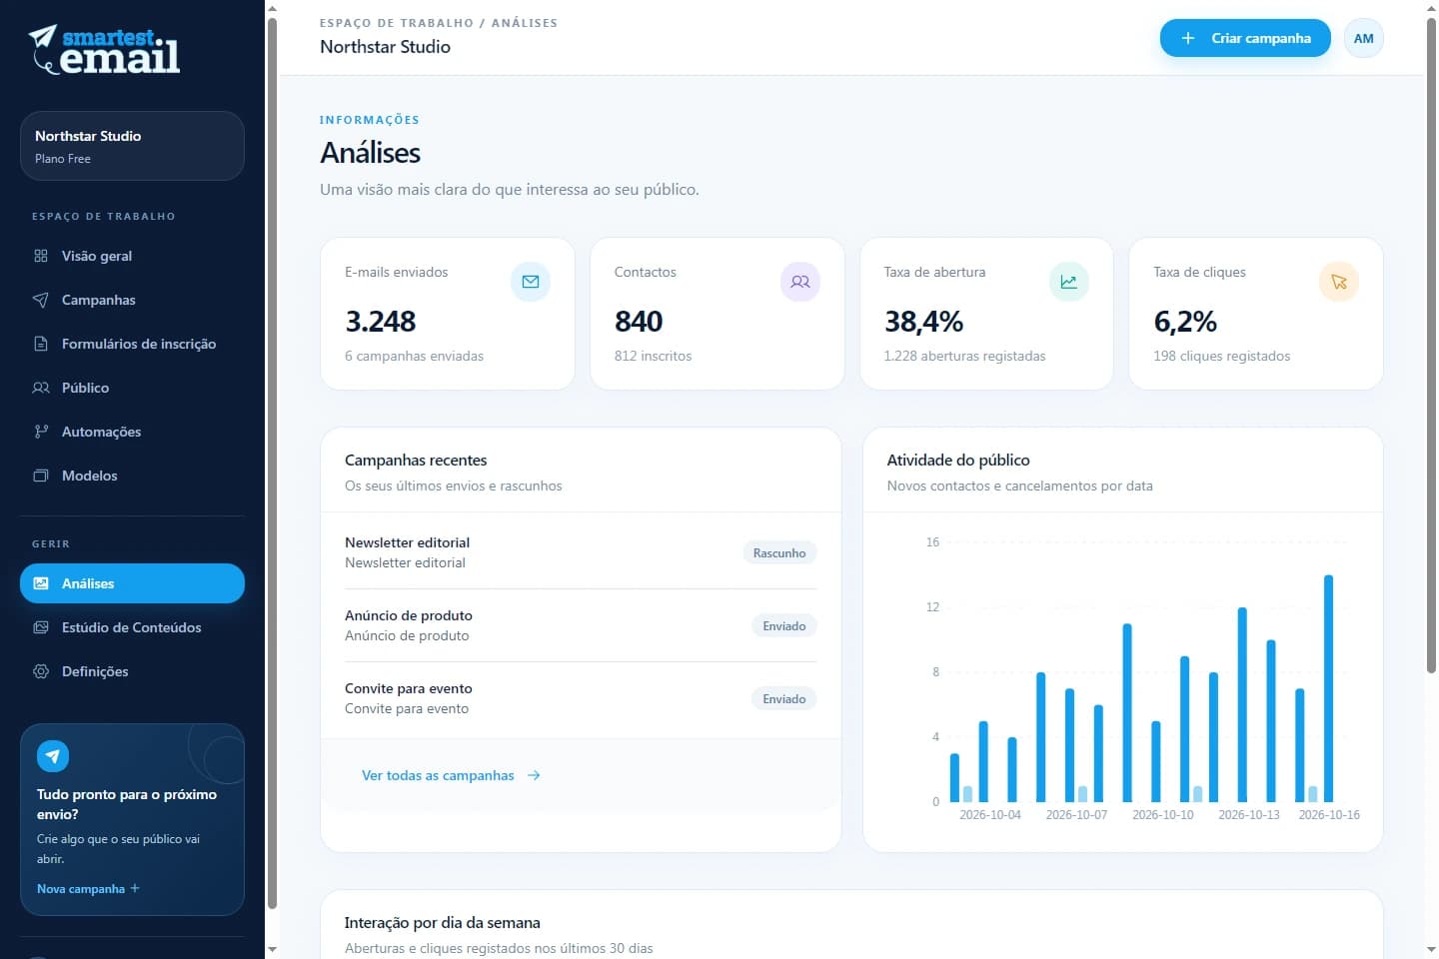
Task: Open Visão geral grid icon in sidebar
Action: (x=41, y=256)
